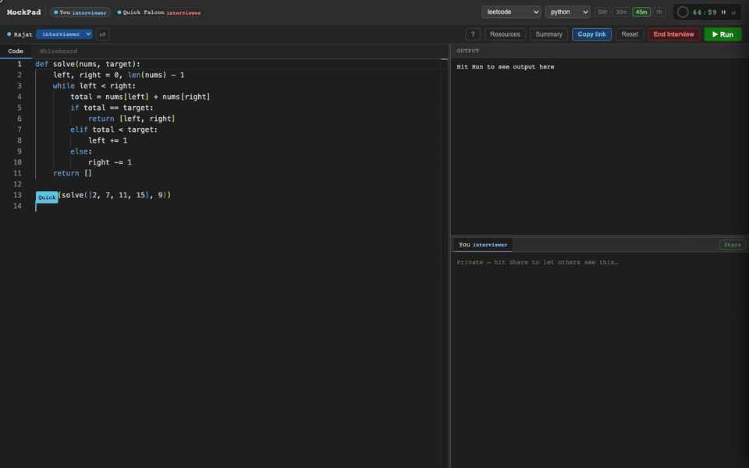
Task: Open the interview Summary
Action: point(548,34)
